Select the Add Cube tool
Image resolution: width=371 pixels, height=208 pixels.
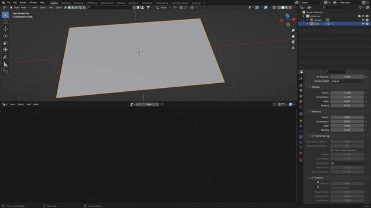pyautogui.click(x=5, y=72)
